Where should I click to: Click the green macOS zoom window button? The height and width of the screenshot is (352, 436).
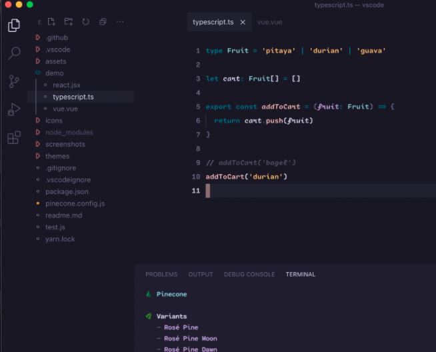pos(30,5)
